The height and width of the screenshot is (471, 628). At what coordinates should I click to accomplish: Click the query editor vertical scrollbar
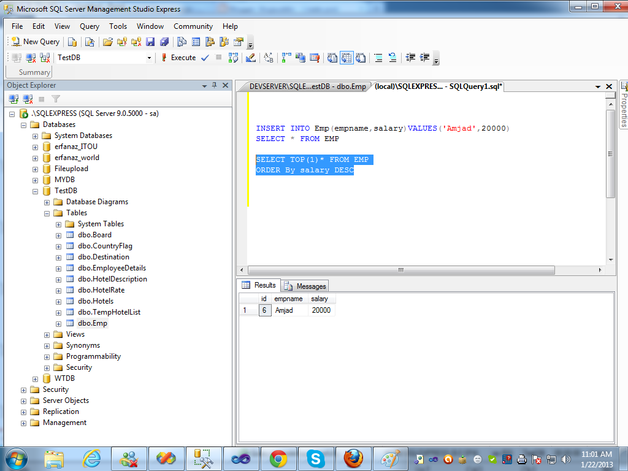610,154
